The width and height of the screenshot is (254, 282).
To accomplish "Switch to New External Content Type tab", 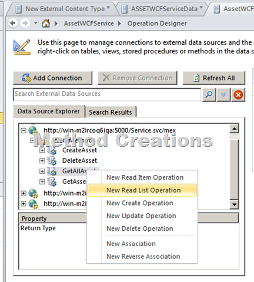I will click(63, 9).
